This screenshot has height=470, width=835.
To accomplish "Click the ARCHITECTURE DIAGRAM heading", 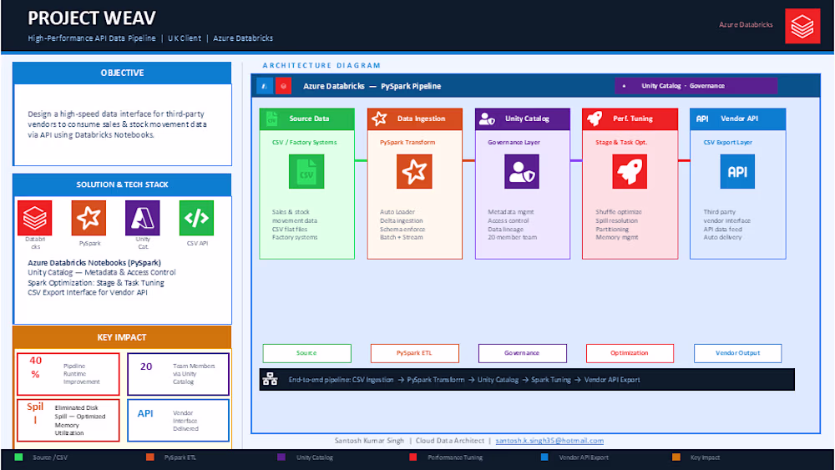I will [x=321, y=65].
